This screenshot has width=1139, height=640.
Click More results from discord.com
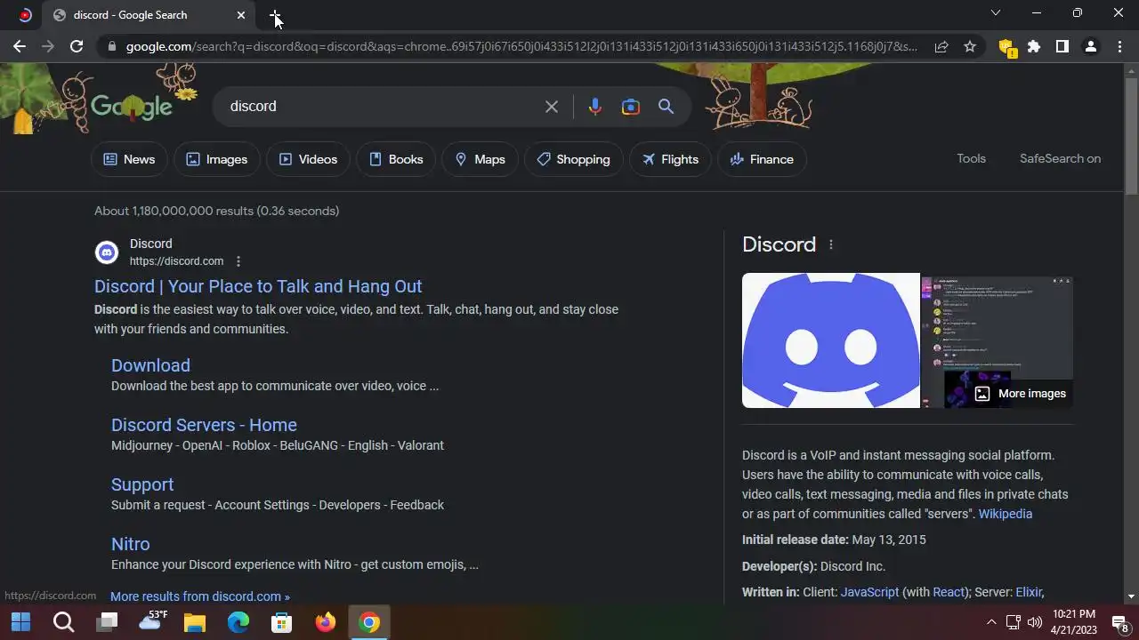point(200,596)
